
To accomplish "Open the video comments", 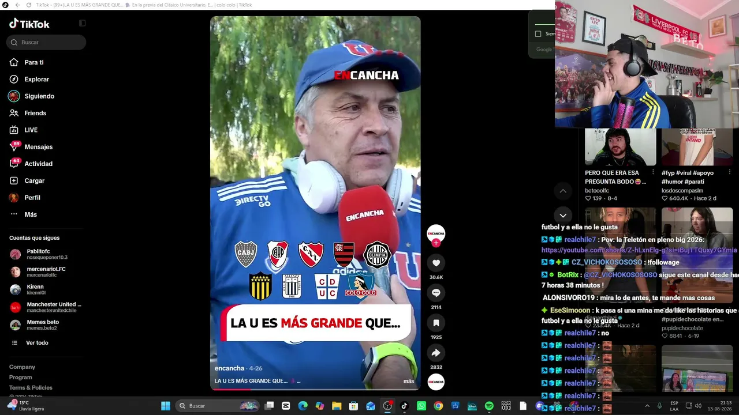I will pyautogui.click(x=436, y=293).
